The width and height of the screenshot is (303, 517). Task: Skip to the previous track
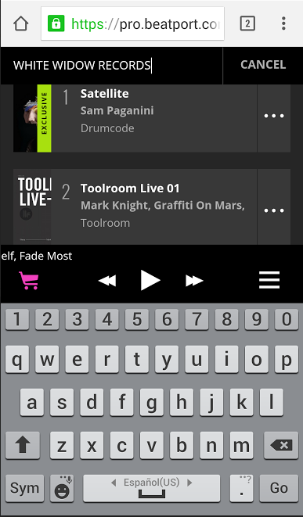coord(107,281)
